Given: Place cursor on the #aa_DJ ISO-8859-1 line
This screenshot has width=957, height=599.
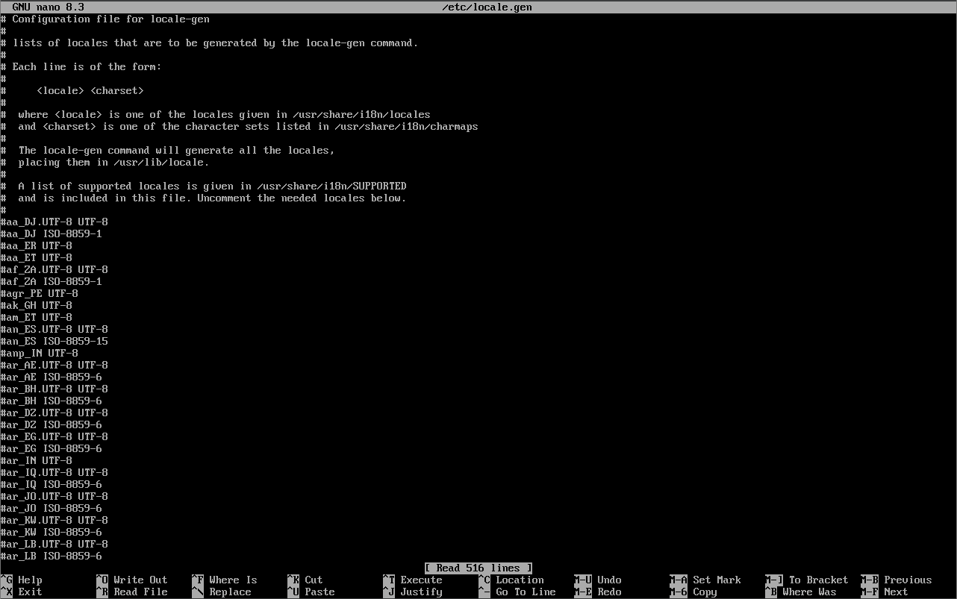Looking at the screenshot, I should click(51, 233).
